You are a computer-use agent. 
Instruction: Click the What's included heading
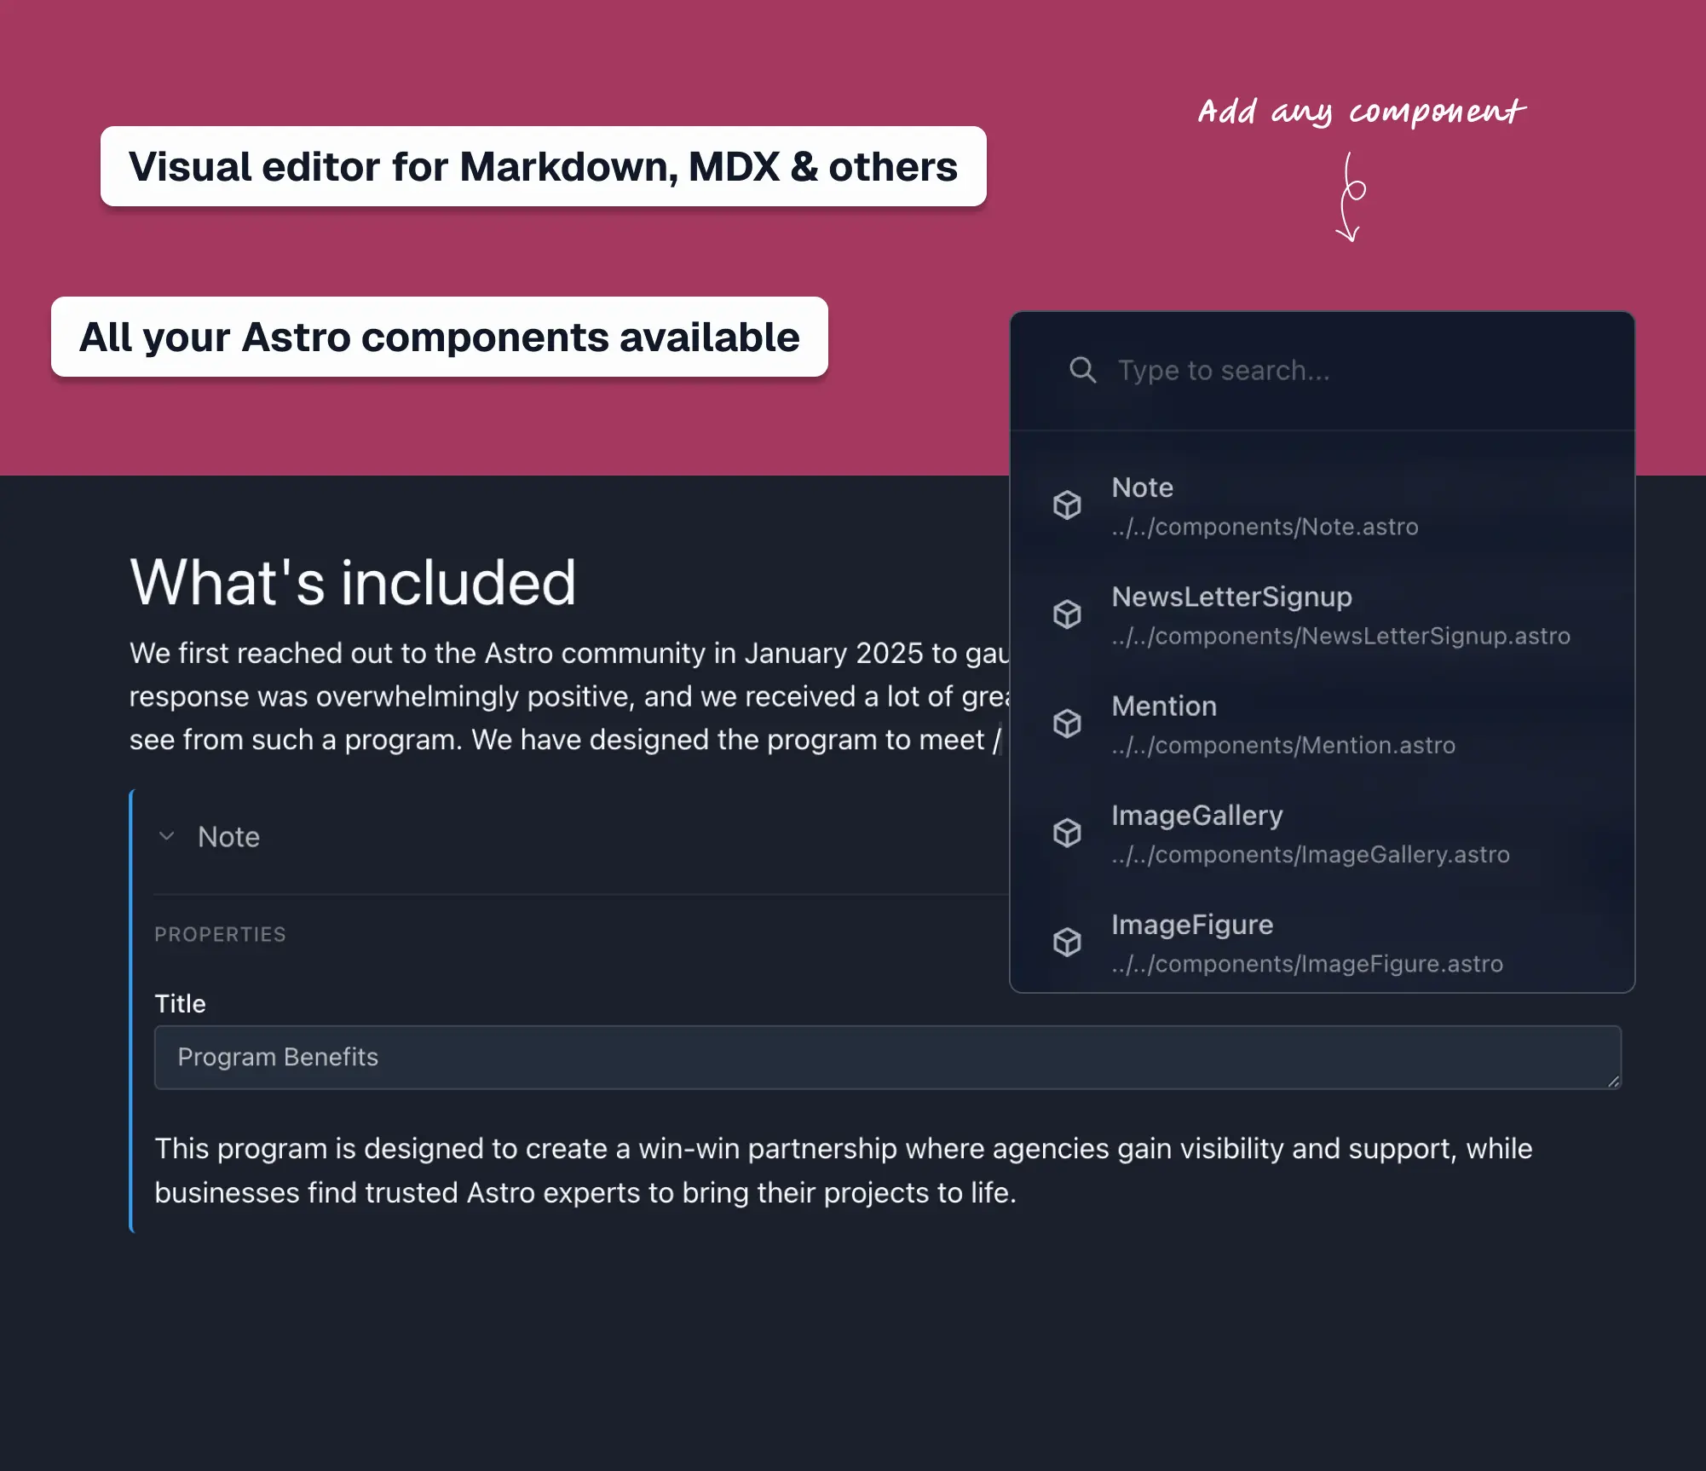coord(353,582)
